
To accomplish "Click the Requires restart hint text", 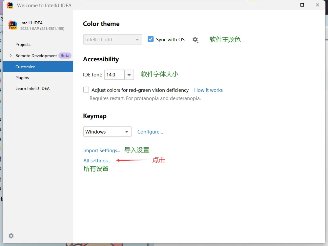I will [x=145, y=98].
